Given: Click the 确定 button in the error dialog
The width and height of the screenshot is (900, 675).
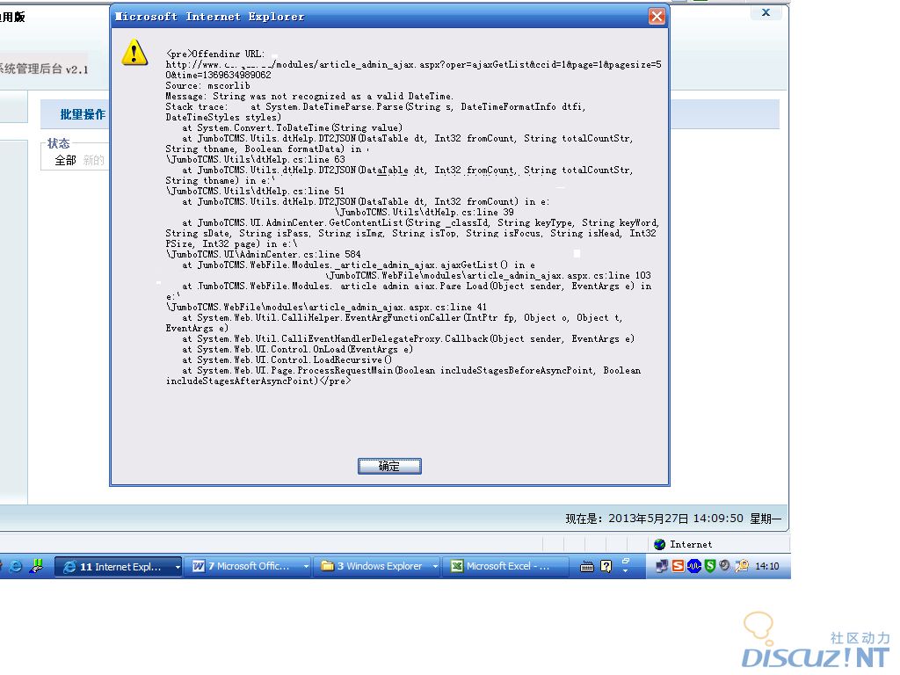Looking at the screenshot, I should 389,466.
